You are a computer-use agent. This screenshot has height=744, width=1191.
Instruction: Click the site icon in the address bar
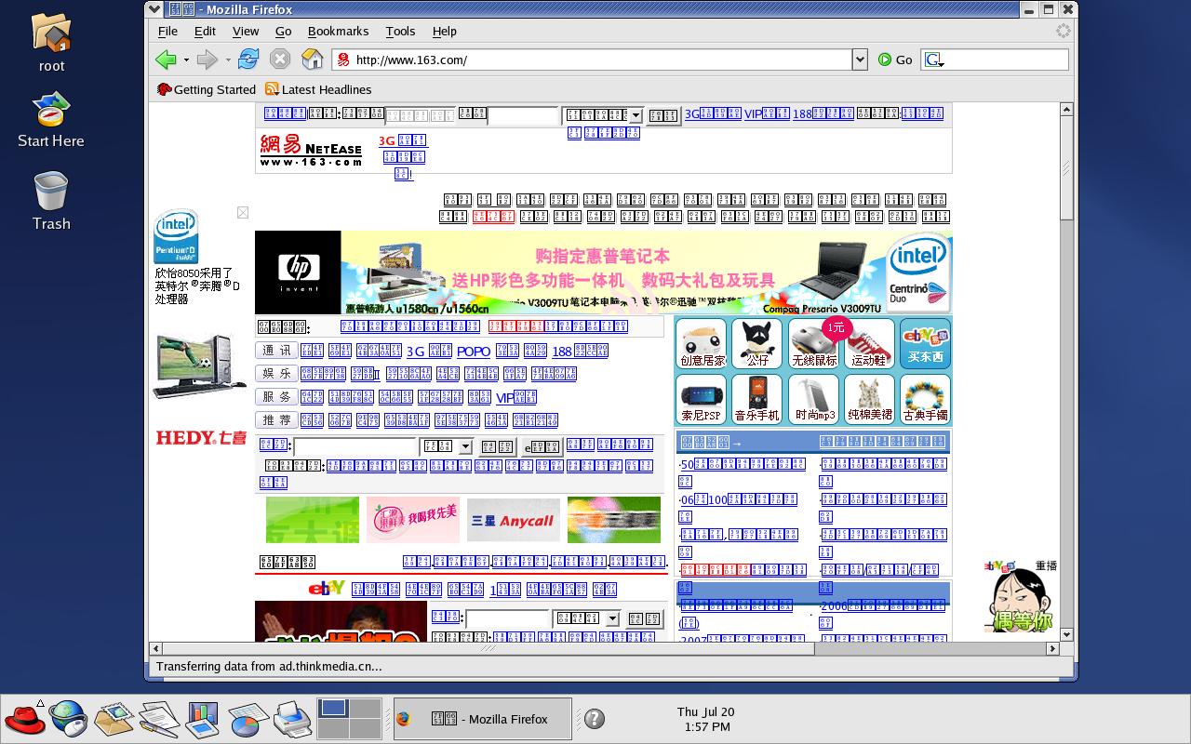343,60
